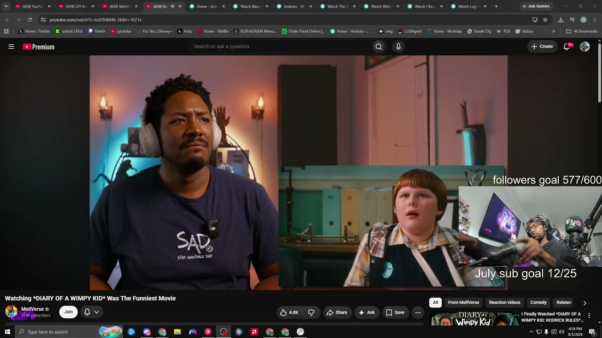Open the All Bookmarks folder

click(x=582, y=31)
